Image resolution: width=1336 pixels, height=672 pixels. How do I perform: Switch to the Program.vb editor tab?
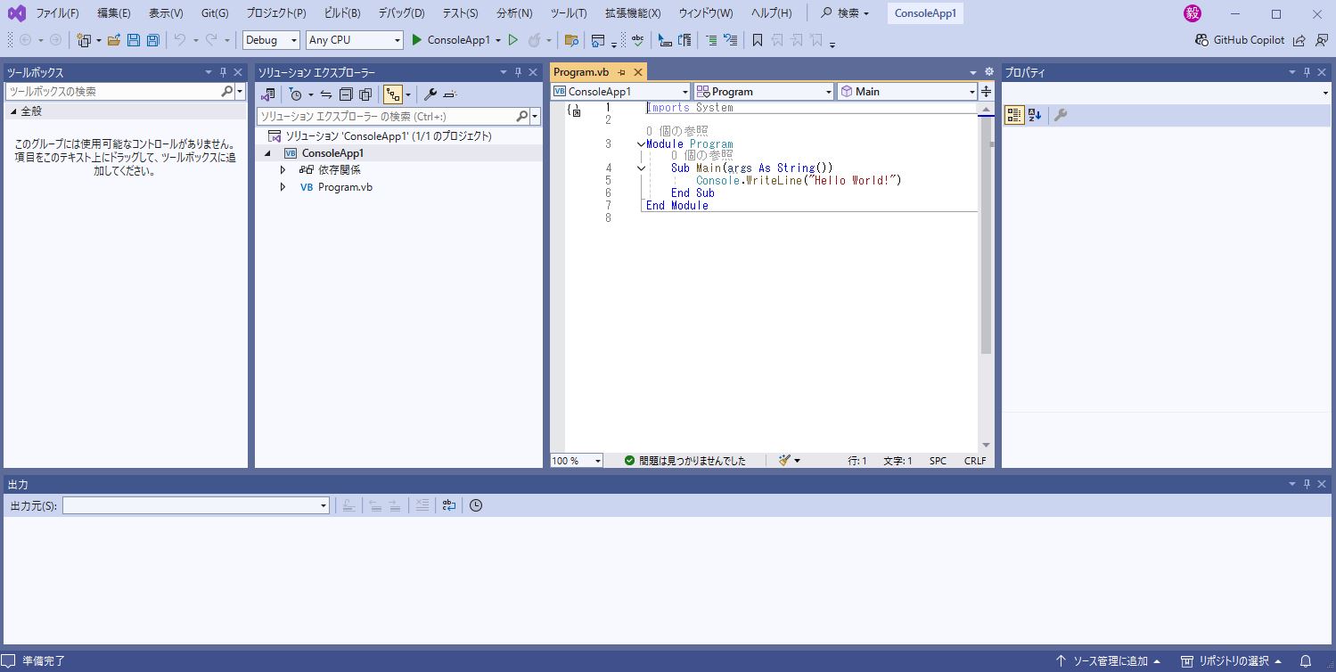point(581,72)
